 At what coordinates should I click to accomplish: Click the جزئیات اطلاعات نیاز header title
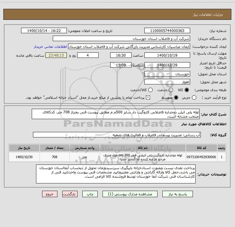point(208,15)
